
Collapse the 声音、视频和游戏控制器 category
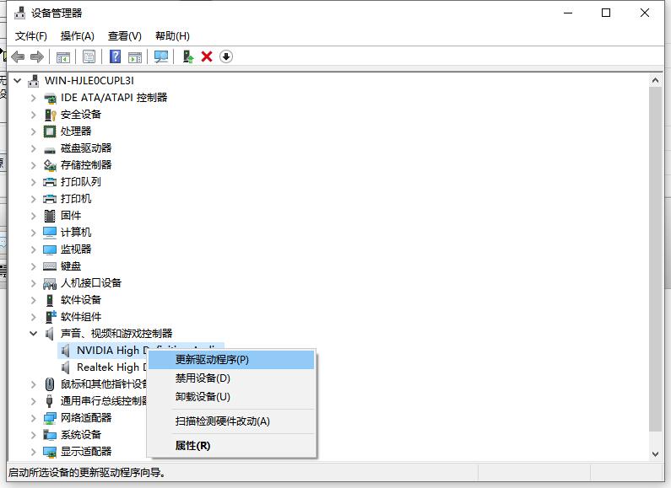click(x=34, y=334)
